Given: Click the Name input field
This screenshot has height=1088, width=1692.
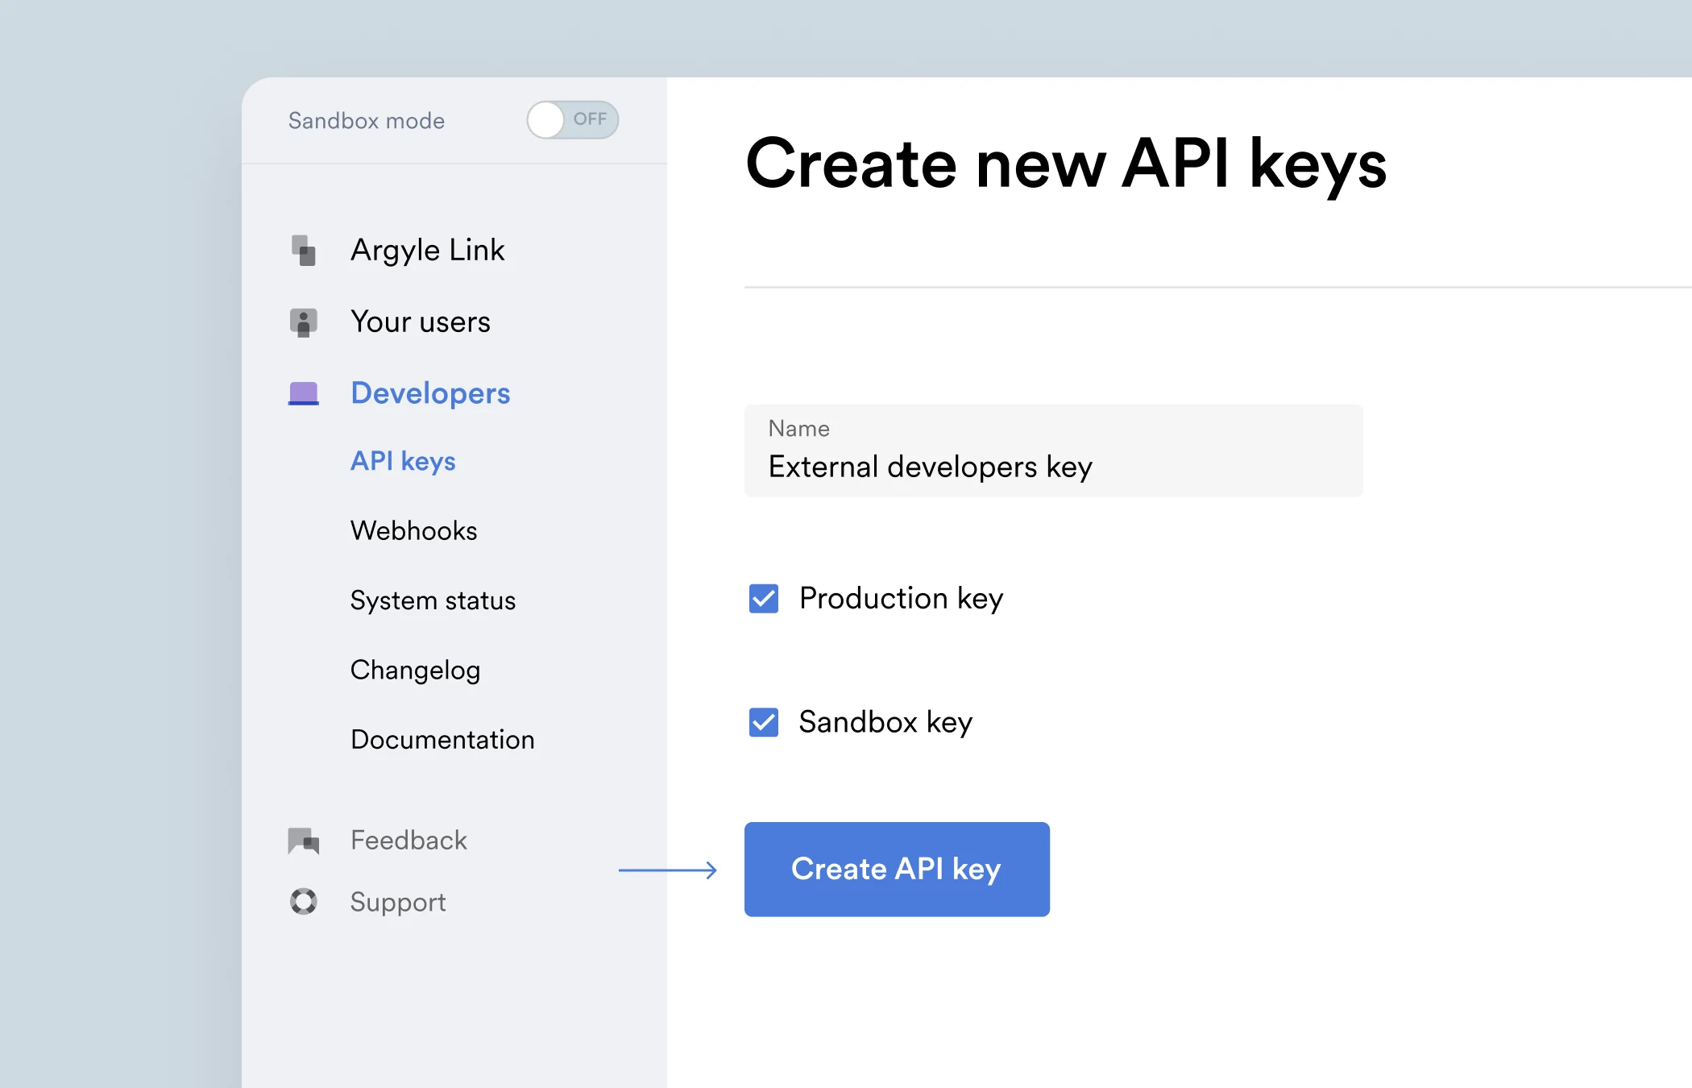Looking at the screenshot, I should 1054,451.
